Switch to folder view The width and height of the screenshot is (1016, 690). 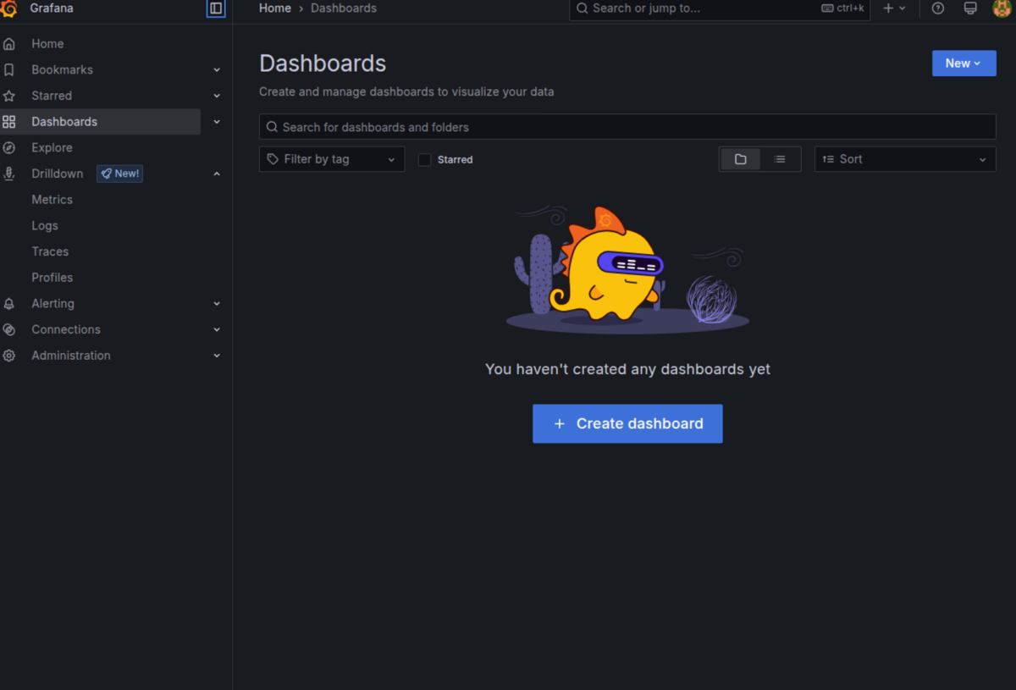point(740,159)
